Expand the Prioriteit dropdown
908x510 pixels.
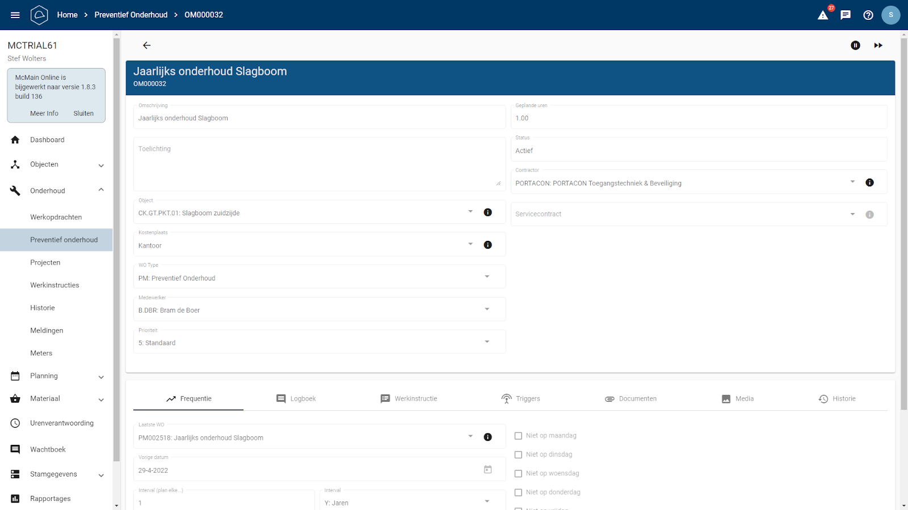487,342
